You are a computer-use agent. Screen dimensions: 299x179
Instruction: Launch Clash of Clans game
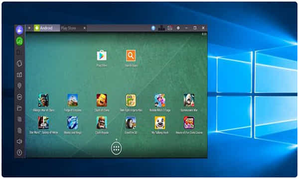[x=102, y=100]
